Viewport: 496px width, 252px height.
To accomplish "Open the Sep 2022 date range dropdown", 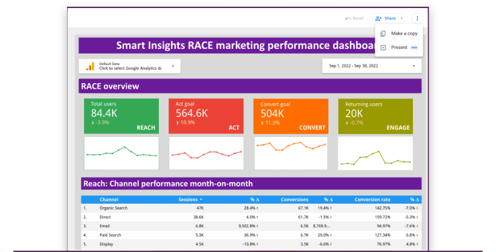I will pyautogui.click(x=372, y=66).
